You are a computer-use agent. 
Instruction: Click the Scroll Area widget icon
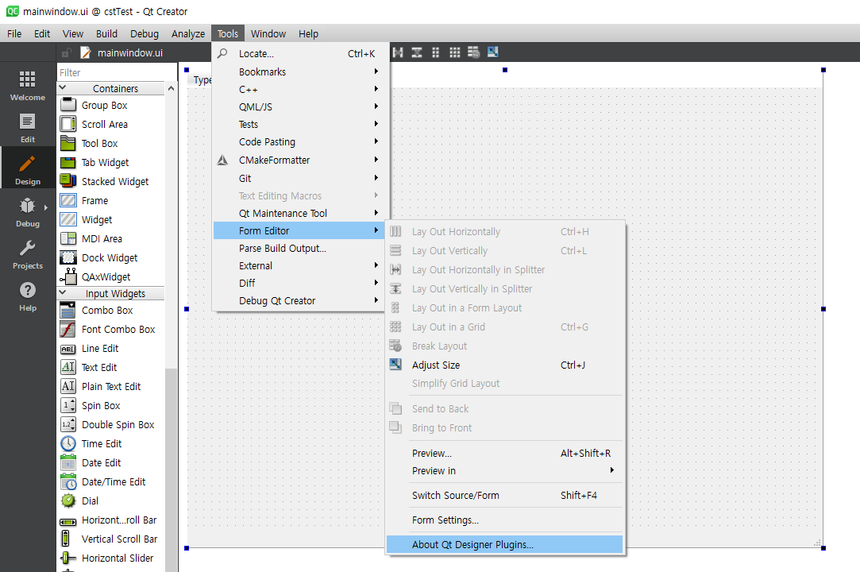pos(68,124)
